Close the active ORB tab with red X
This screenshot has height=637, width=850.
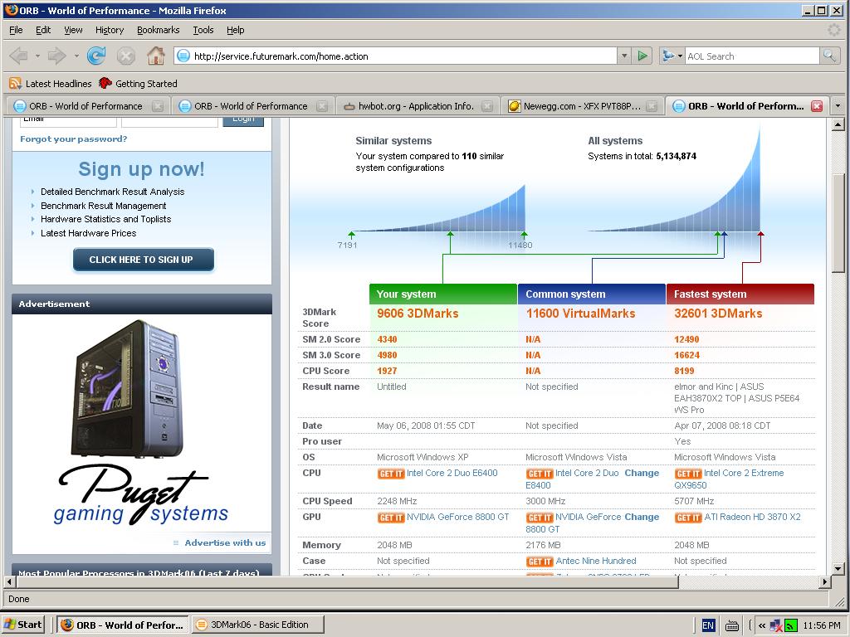point(817,106)
